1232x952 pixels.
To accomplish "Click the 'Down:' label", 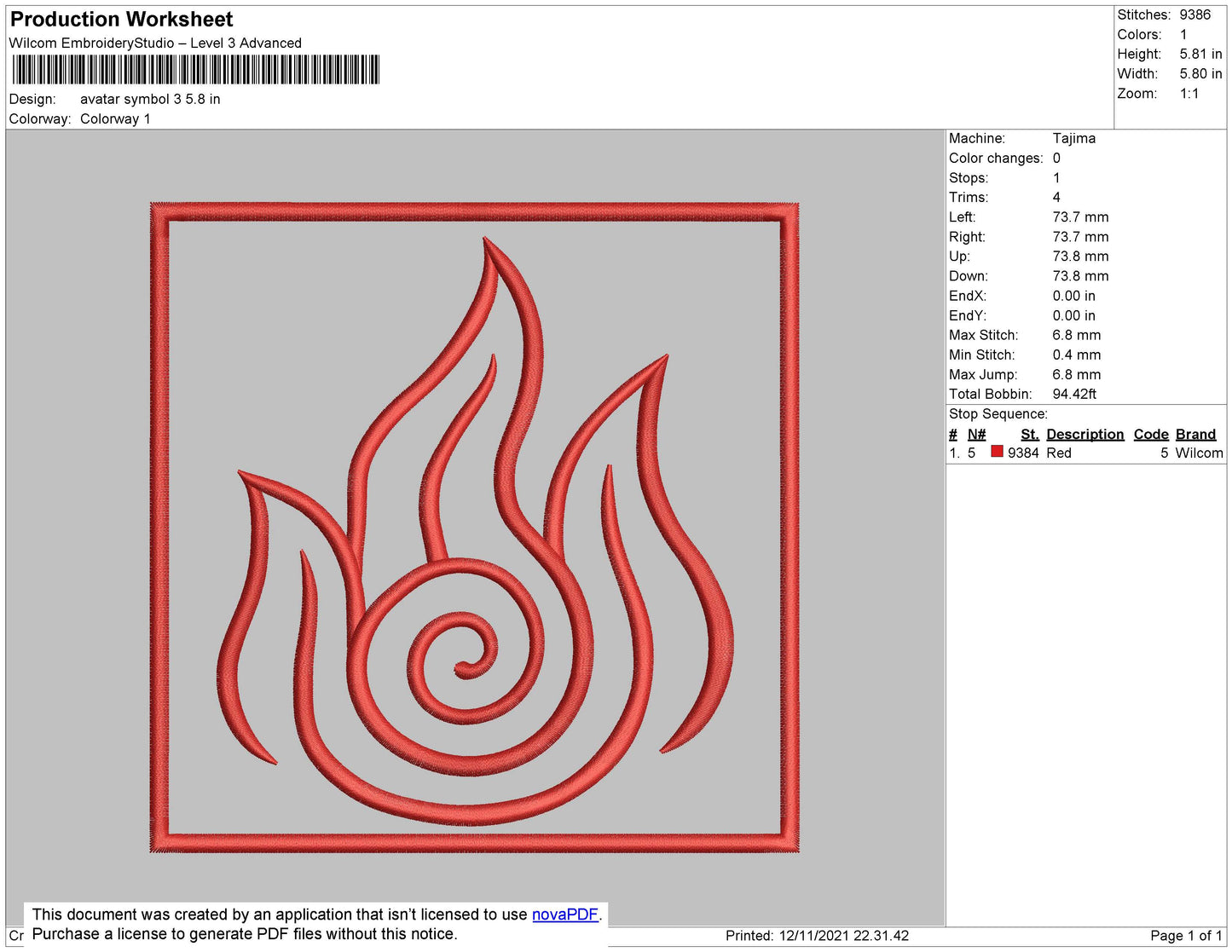I will 969,276.
